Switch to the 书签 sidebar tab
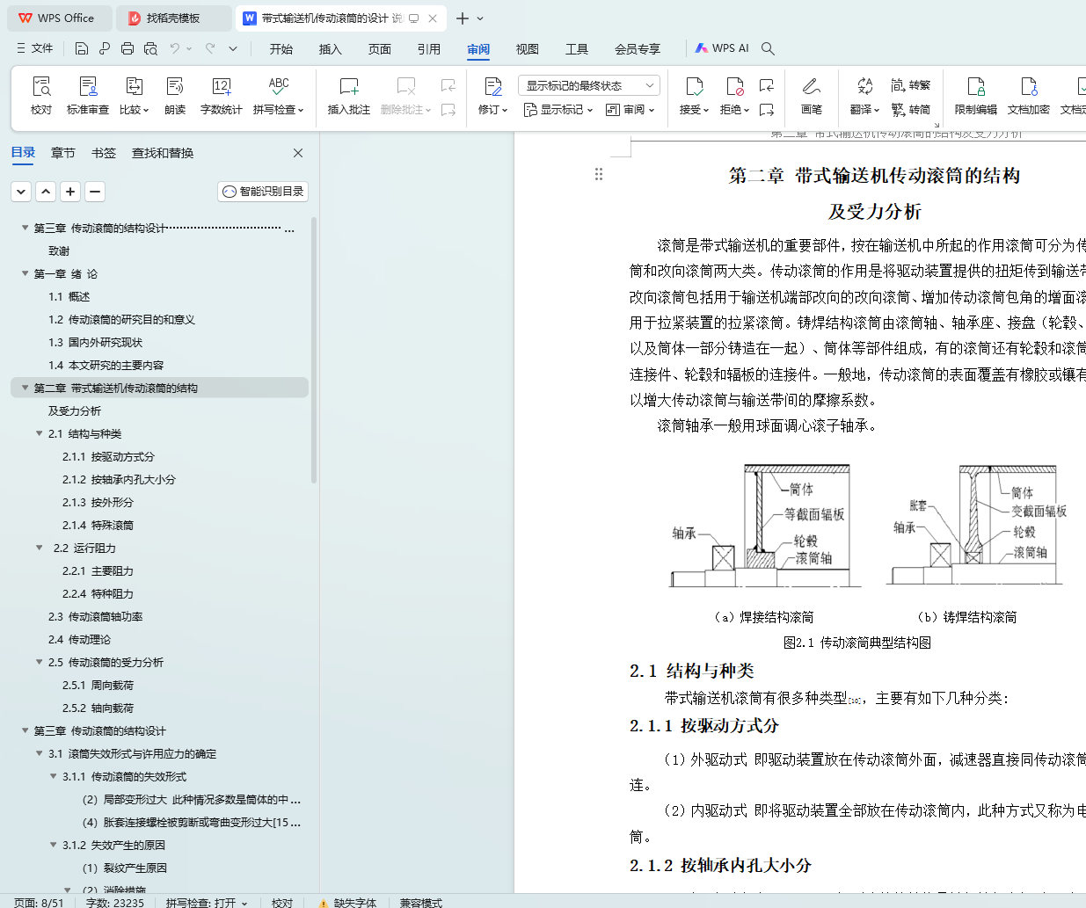Image resolution: width=1086 pixels, height=908 pixels. 104,153
